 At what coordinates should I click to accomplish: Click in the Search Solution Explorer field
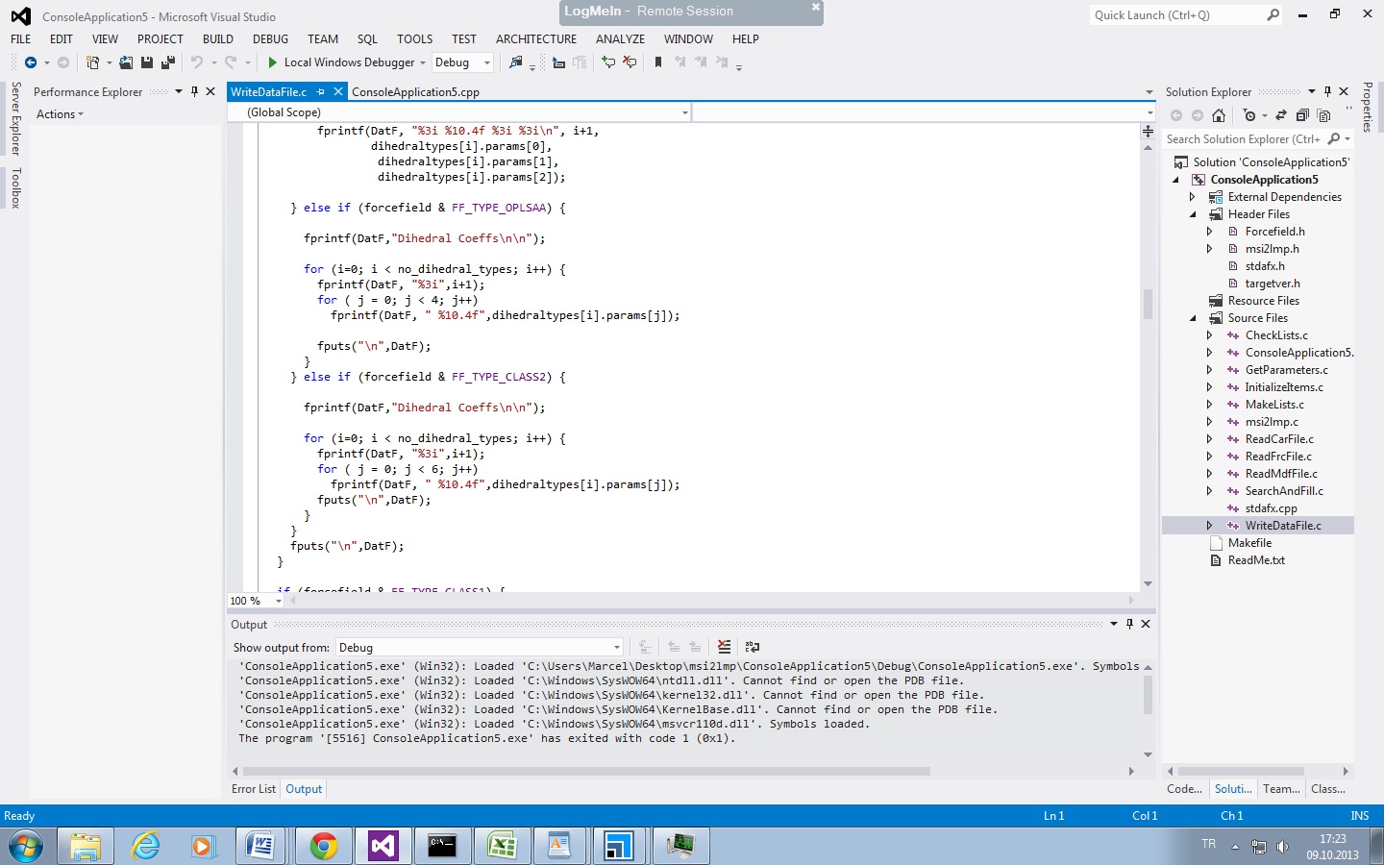pos(1244,139)
